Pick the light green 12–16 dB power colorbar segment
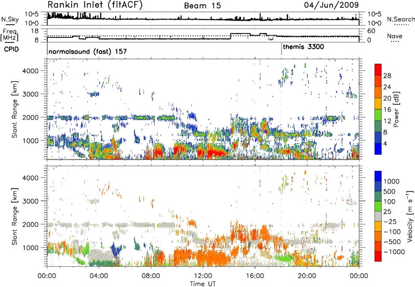 [378, 115]
